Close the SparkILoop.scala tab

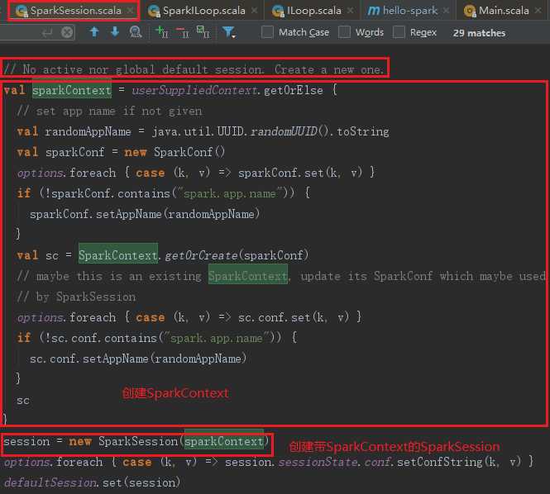point(255,11)
